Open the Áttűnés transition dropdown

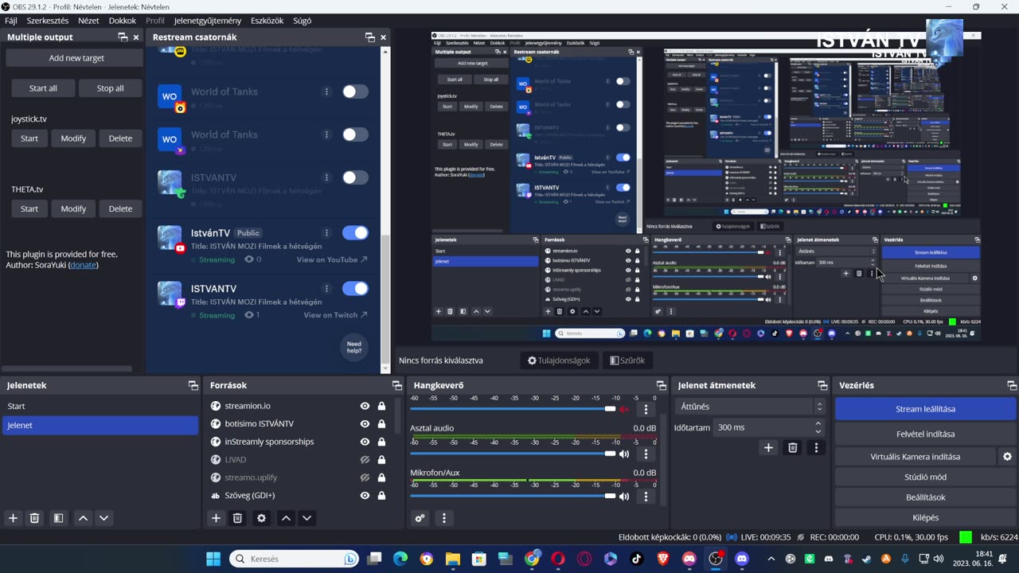pyautogui.click(x=749, y=407)
